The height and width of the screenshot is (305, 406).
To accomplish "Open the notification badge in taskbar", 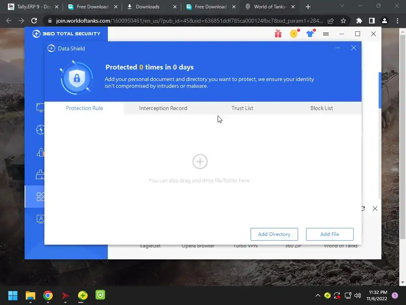I will point(395,295).
